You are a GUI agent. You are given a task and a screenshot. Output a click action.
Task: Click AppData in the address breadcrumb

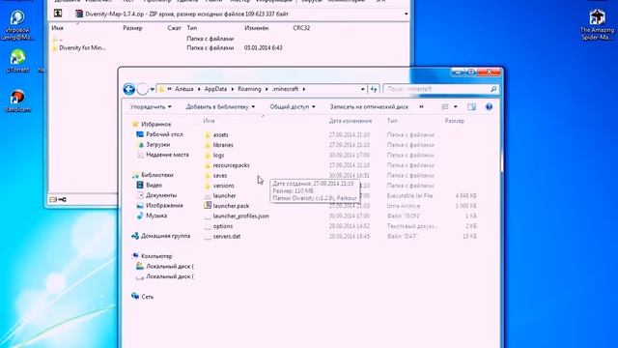tap(215, 89)
